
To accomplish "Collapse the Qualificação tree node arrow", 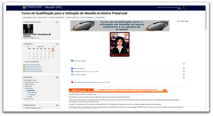I will (x=26, y=90).
